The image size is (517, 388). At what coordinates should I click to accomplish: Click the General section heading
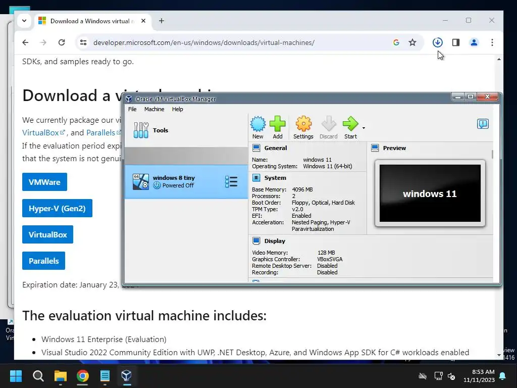(276, 148)
